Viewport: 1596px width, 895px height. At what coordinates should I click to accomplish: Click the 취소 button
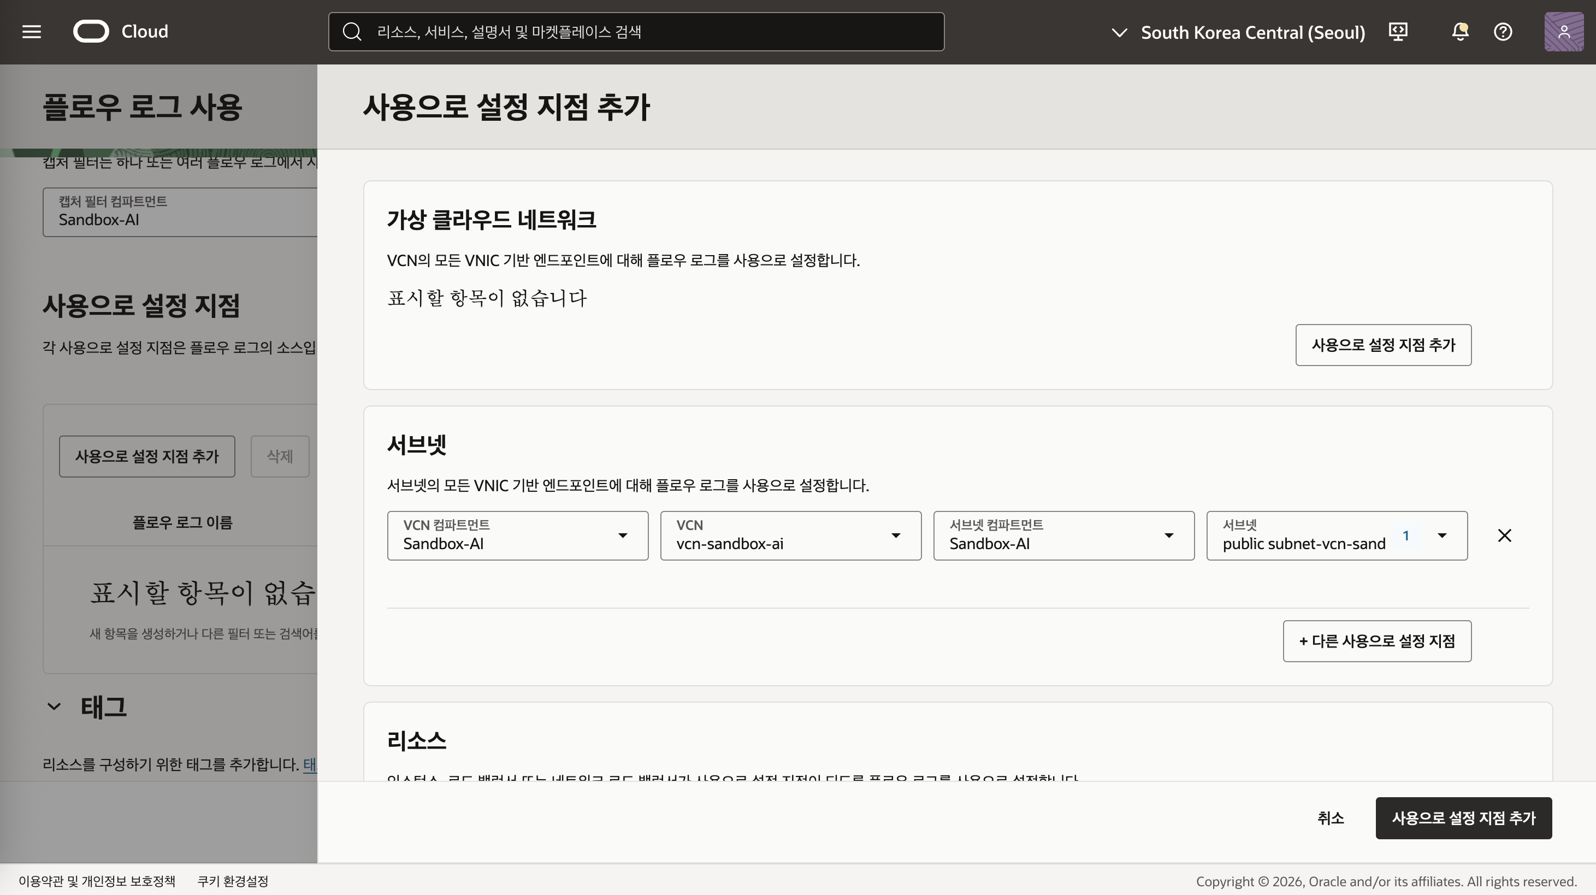pyautogui.click(x=1330, y=818)
